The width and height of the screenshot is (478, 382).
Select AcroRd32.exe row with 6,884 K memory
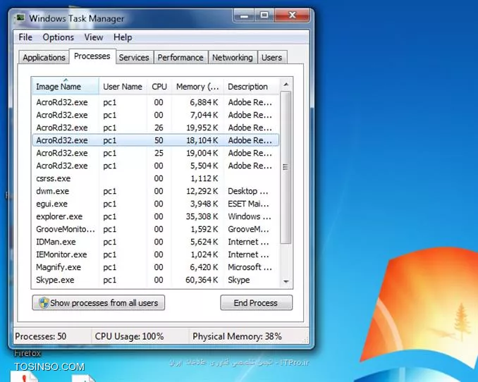click(x=156, y=102)
